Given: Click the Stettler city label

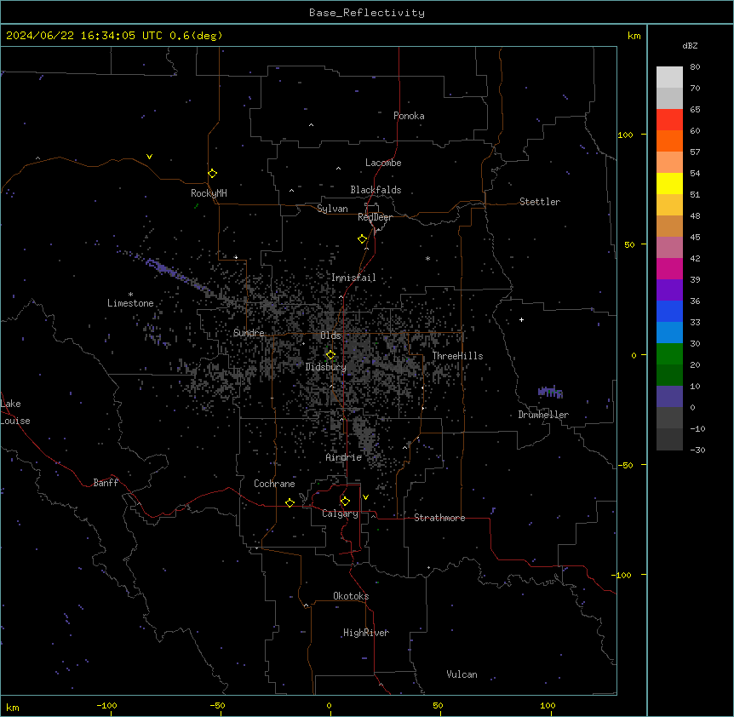Looking at the screenshot, I should [x=540, y=202].
